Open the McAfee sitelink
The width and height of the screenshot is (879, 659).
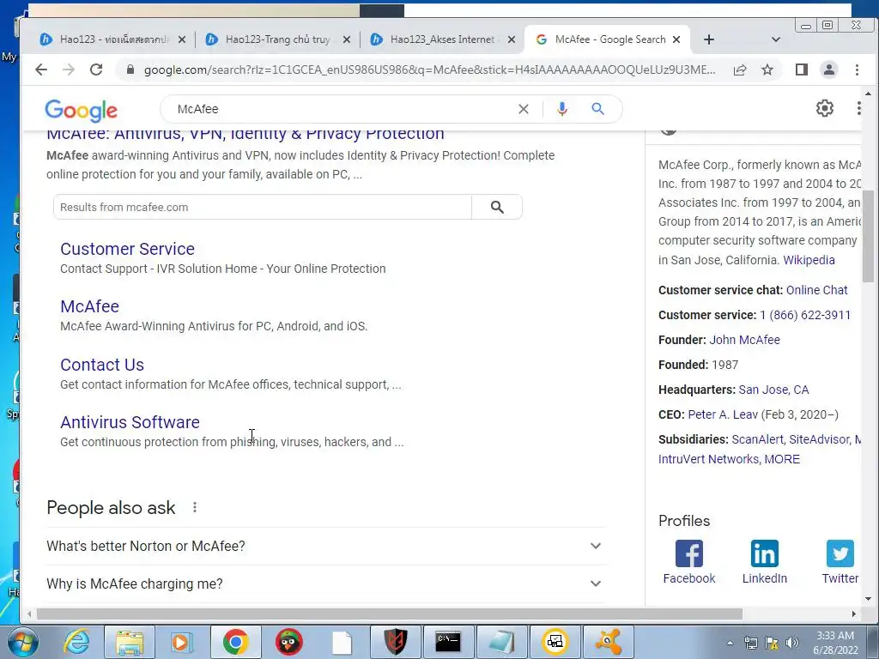point(89,306)
